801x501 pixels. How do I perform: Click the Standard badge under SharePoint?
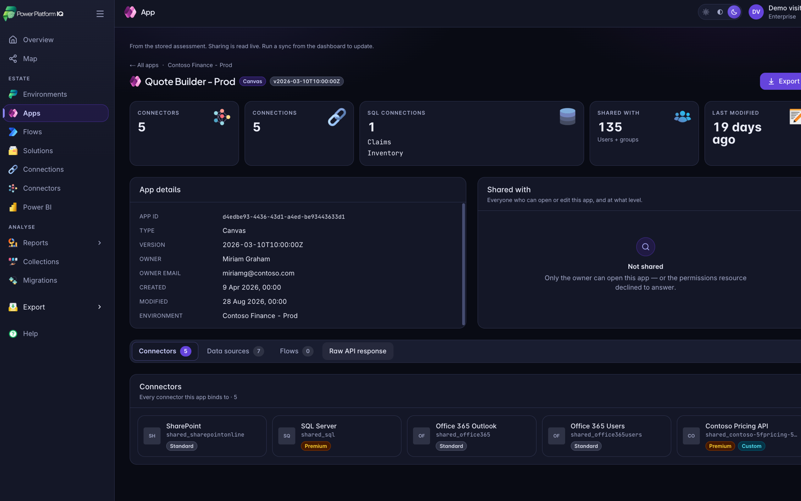182,446
